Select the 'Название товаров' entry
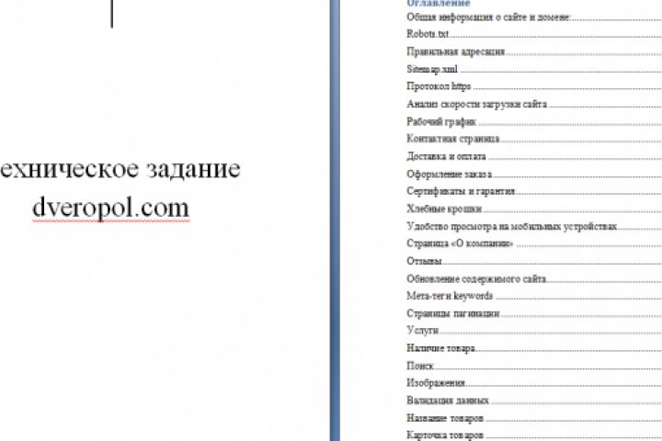 [445, 418]
